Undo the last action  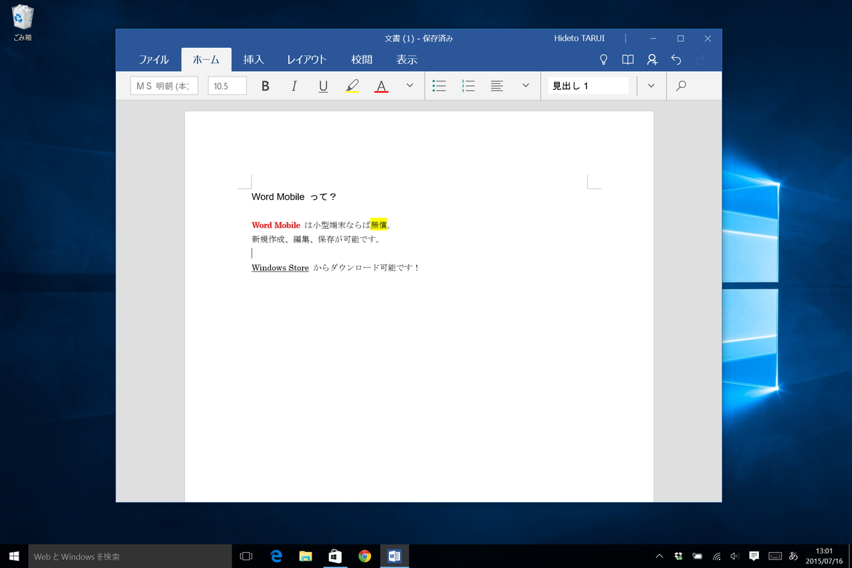coord(676,59)
